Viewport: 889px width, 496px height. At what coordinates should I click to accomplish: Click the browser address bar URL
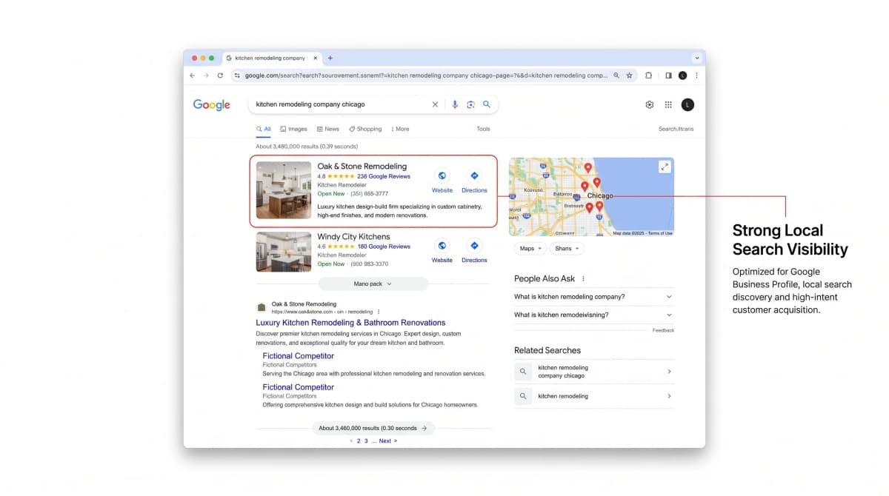[425, 76]
